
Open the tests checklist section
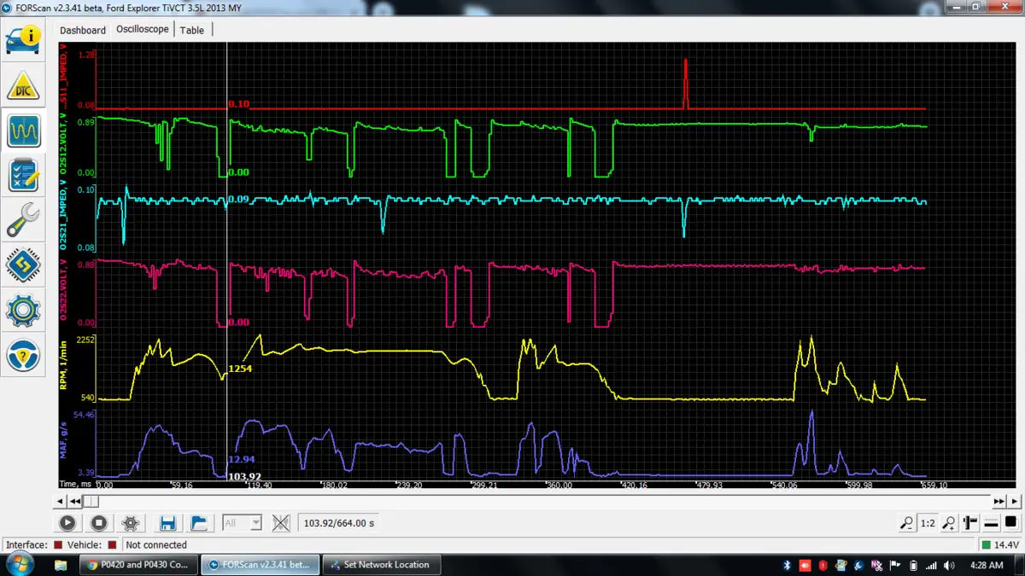(x=23, y=176)
